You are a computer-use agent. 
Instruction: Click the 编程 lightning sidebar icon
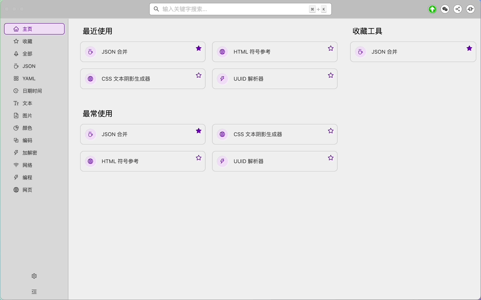tap(16, 177)
